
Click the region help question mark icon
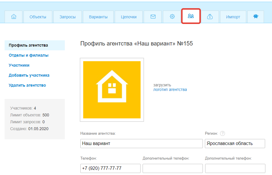point(222,134)
